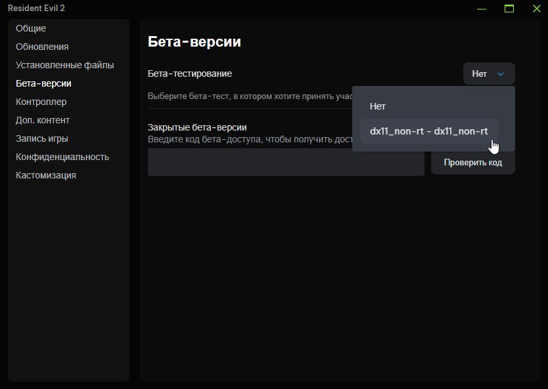Open the Общие settings section
Screen dimensions: 548x389
point(31,28)
